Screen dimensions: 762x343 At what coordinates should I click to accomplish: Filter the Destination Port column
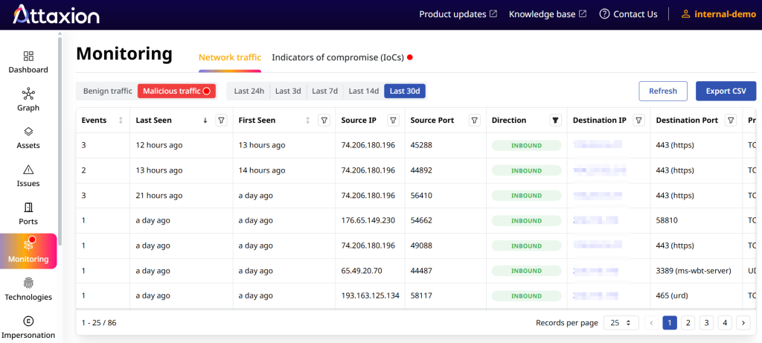coord(731,121)
